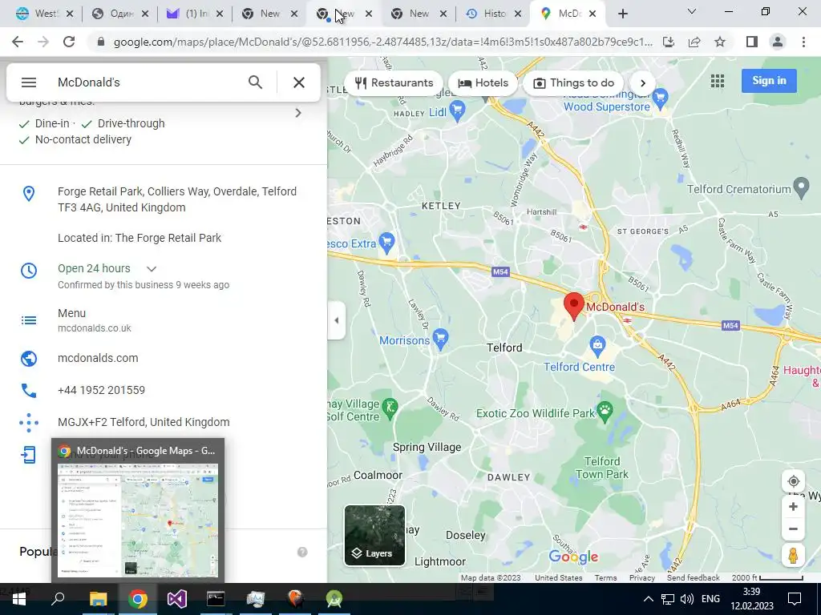Select the Street View pegman
Screen dimensions: 821x615
793,555
